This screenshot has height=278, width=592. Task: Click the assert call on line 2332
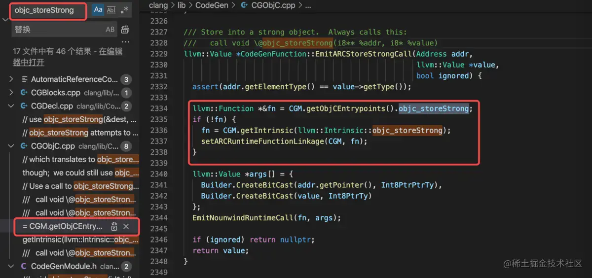tap(205, 86)
